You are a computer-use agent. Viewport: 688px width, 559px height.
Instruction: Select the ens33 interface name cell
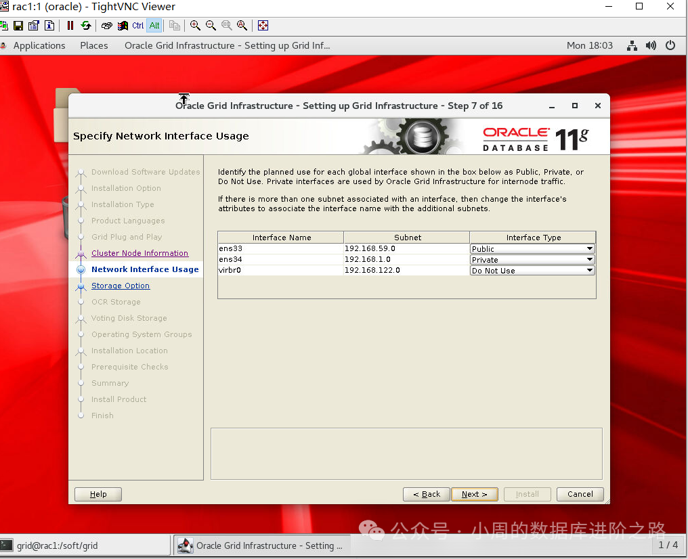(281, 248)
